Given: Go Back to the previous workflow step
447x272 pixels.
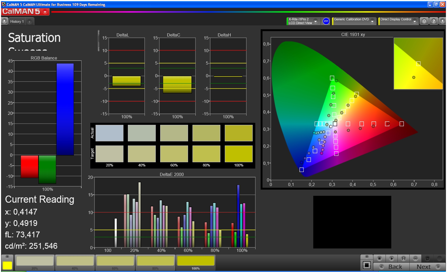Looking at the screenshot, I should pyautogui.click(x=391, y=267).
